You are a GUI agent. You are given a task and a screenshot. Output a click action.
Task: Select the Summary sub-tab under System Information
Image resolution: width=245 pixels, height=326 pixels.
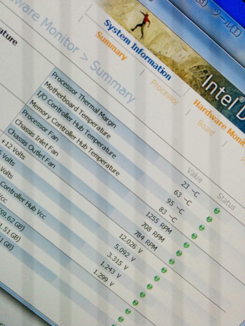111,46
